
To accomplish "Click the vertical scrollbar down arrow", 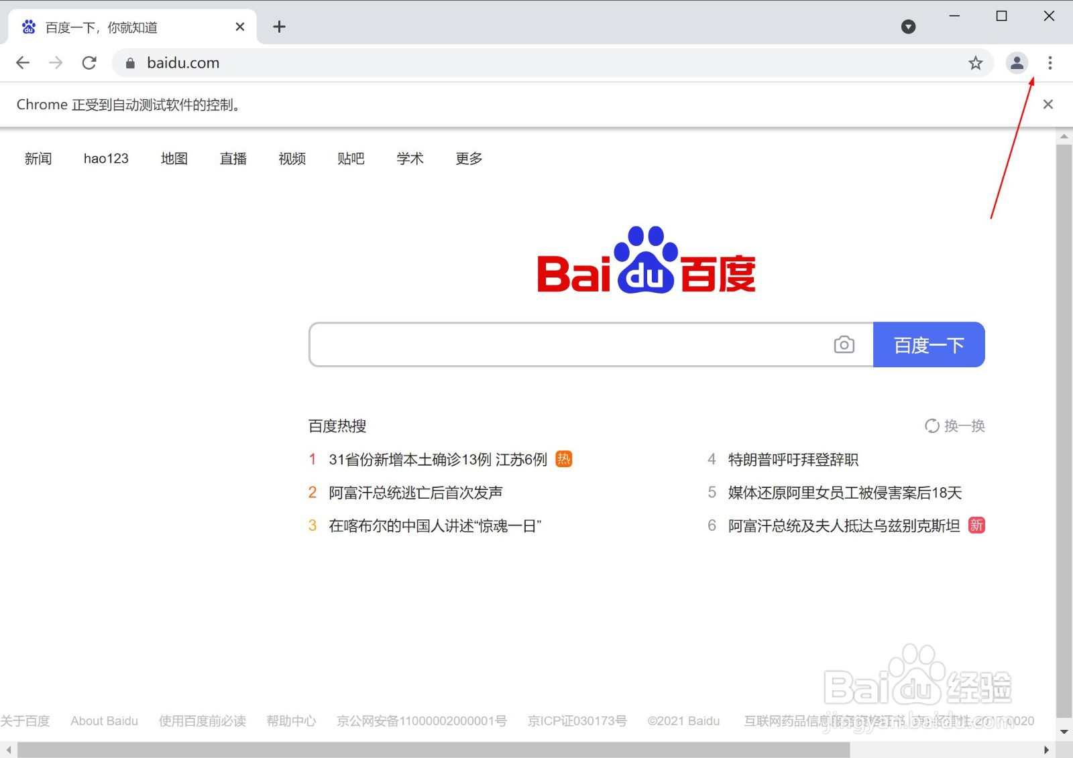I will pos(1064,732).
